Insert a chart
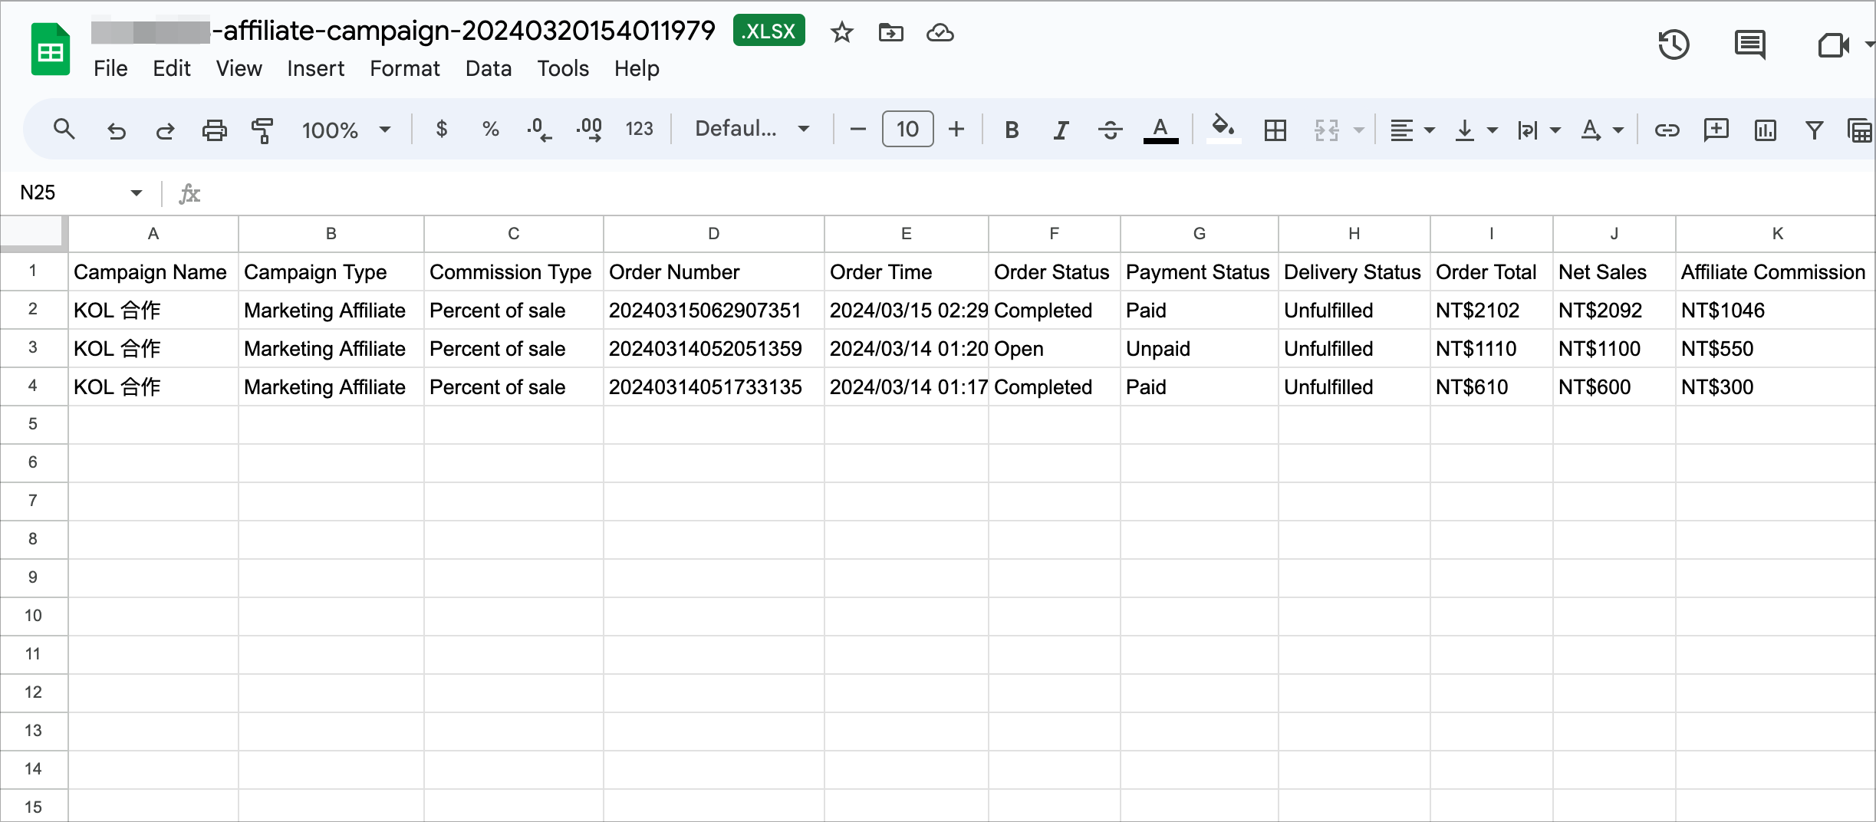Viewport: 1876px width, 822px height. tap(1765, 130)
